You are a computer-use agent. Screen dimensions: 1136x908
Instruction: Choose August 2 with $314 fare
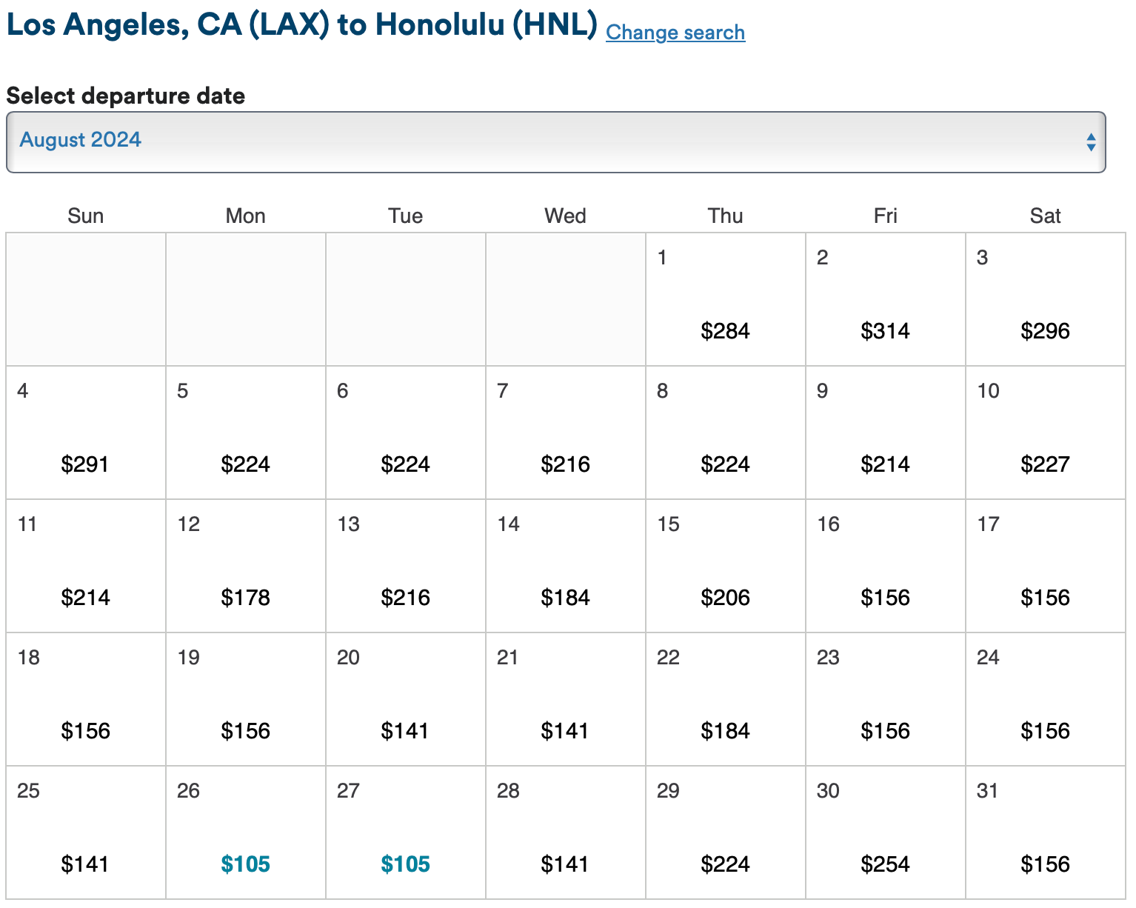tap(885, 330)
